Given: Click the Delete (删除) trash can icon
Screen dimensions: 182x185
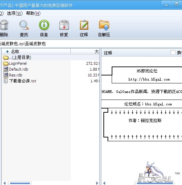Looking at the screenshot, I should (4, 25).
